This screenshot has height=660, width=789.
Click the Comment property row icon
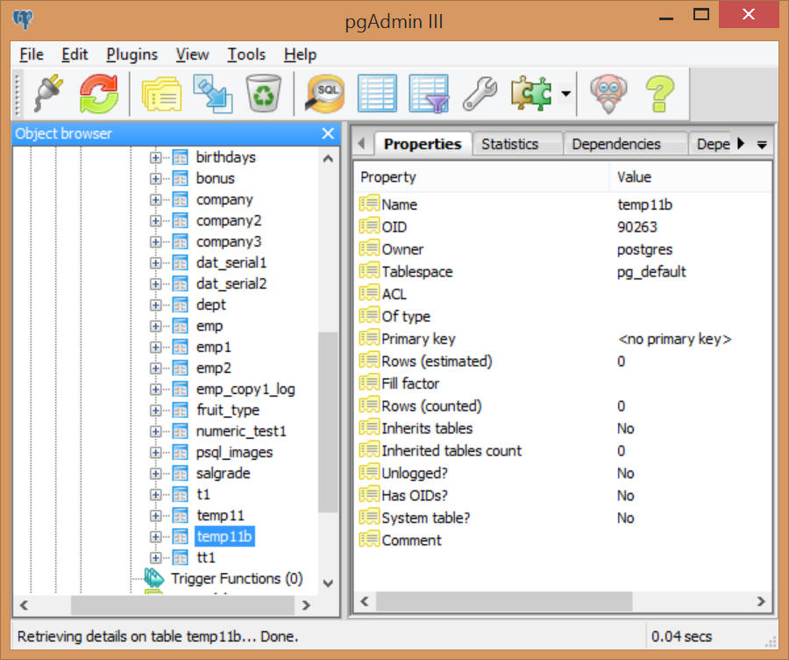369,539
